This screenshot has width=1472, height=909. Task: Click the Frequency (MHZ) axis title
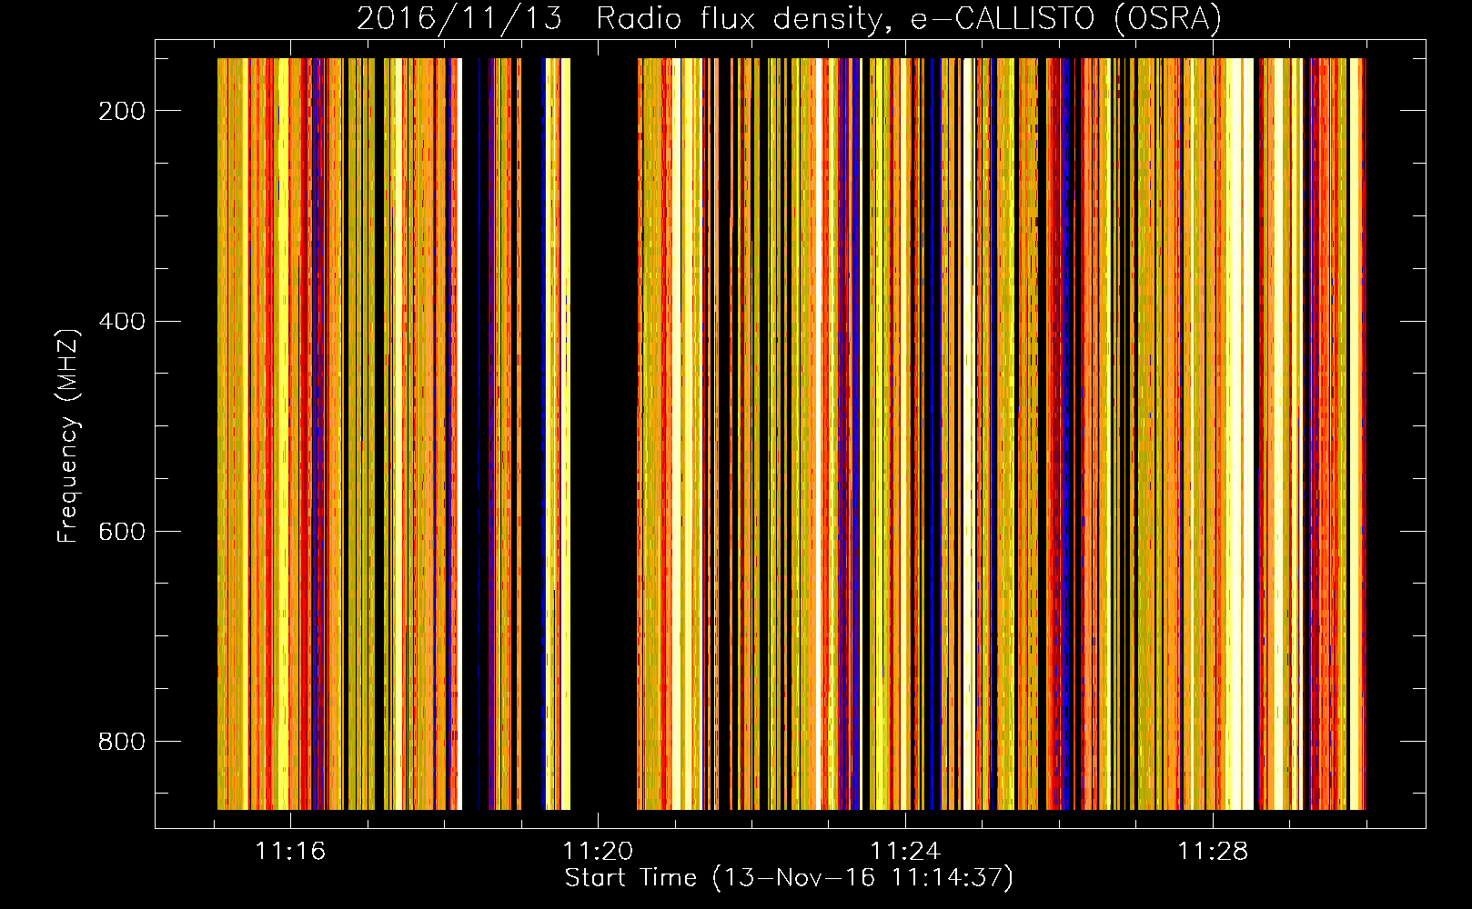68,435
